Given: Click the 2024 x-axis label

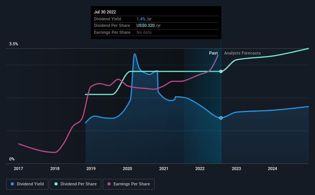Looking at the screenshot, I should tap(272, 169).
